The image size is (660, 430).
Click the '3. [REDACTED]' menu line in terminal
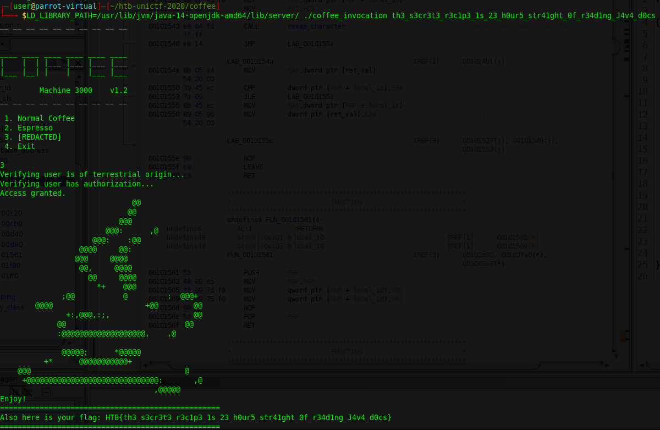click(x=33, y=137)
